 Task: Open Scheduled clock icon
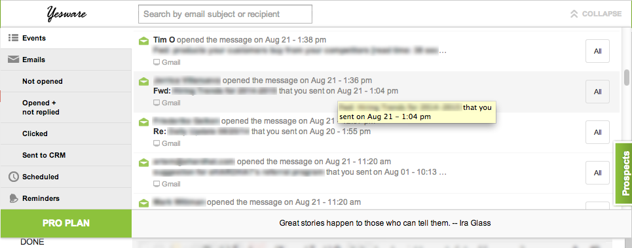[14, 177]
